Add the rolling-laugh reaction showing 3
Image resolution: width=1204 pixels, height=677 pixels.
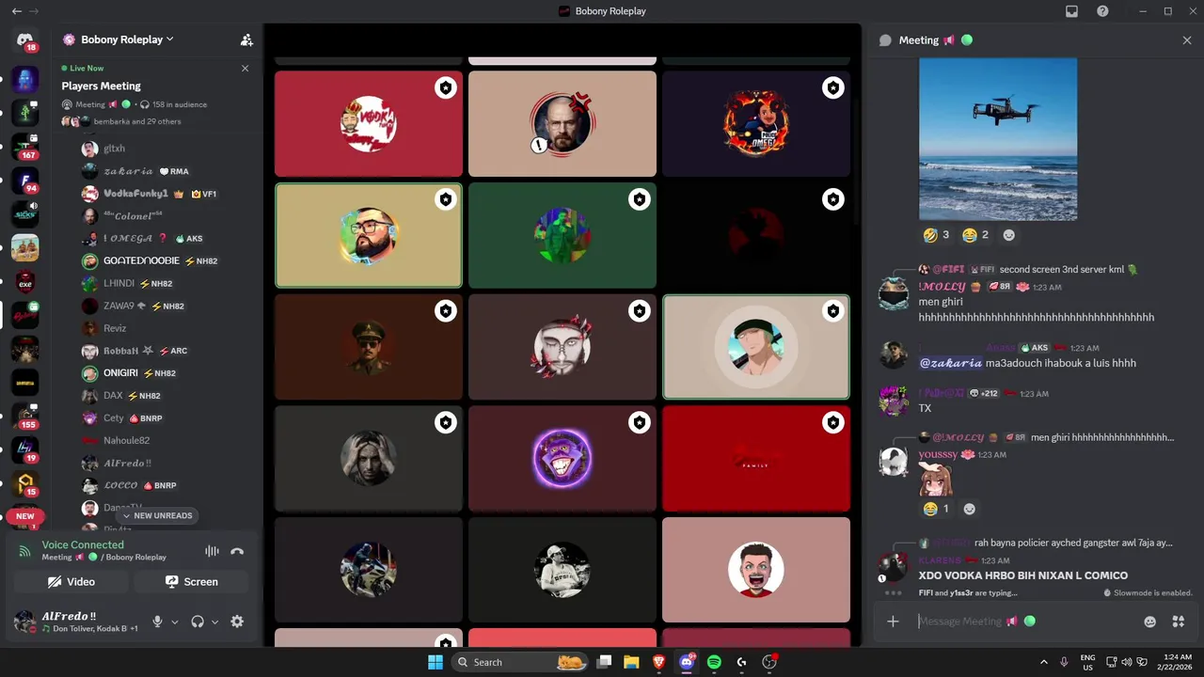(937, 235)
